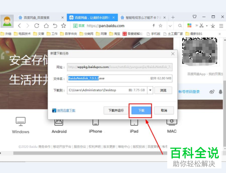
Task: Click the magnifier search icon
Action: coord(180,26)
